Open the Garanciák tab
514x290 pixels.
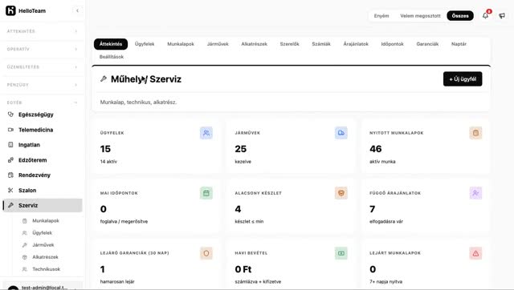427,44
